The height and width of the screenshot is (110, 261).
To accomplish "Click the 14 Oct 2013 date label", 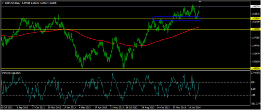I will click(163, 107).
